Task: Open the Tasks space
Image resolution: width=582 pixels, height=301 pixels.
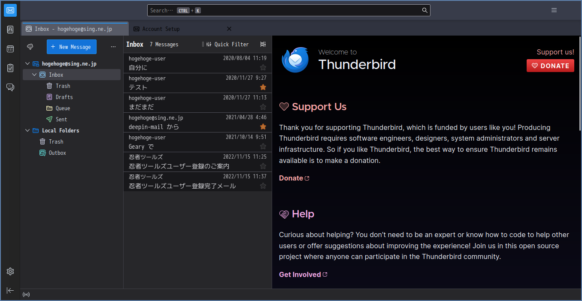Action: 10,68
